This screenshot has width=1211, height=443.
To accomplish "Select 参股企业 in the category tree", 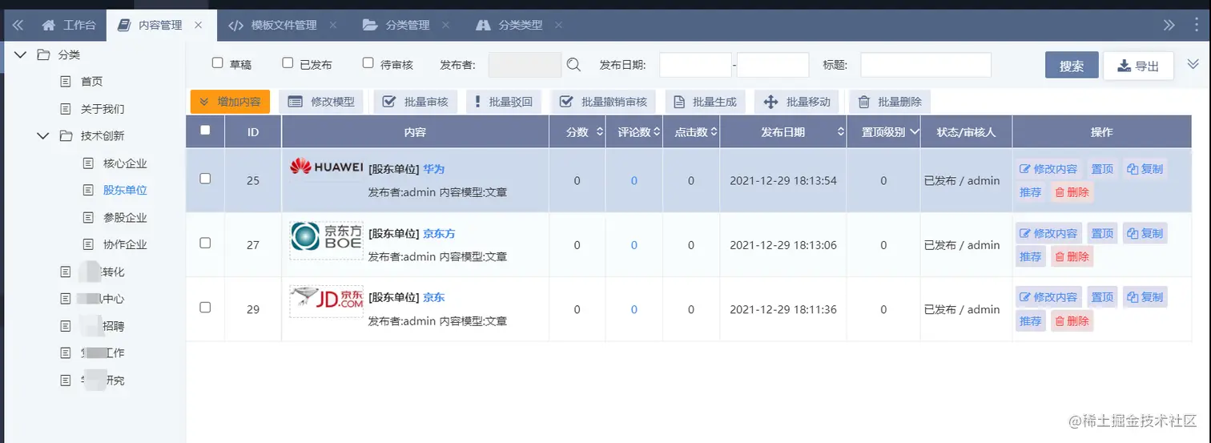I will point(125,218).
